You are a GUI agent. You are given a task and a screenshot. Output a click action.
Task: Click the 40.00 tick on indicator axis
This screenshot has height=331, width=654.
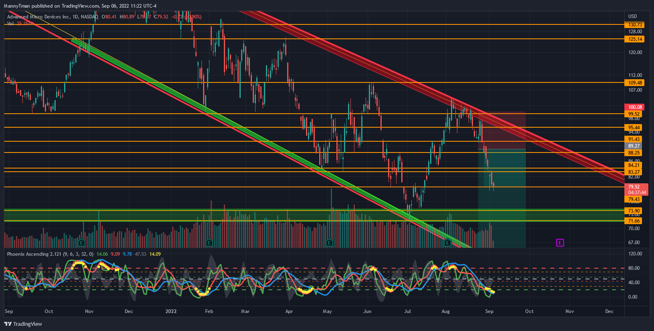(634, 283)
